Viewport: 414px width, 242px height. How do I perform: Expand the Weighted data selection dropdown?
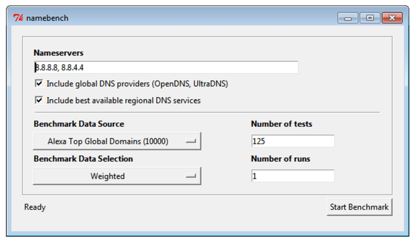click(117, 176)
